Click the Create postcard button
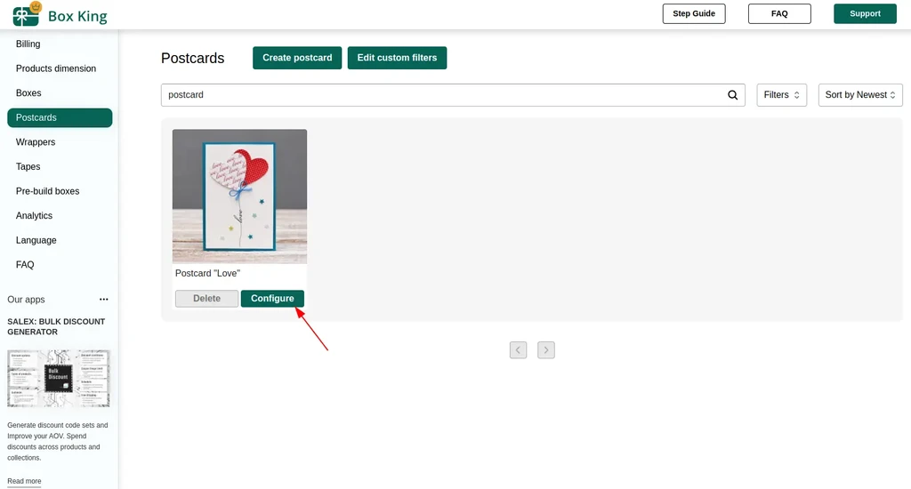The height and width of the screenshot is (489, 911). (x=297, y=58)
